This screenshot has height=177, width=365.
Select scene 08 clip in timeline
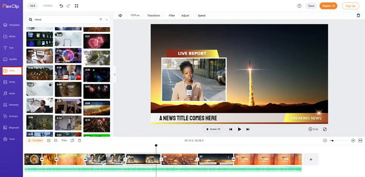pos(268,159)
